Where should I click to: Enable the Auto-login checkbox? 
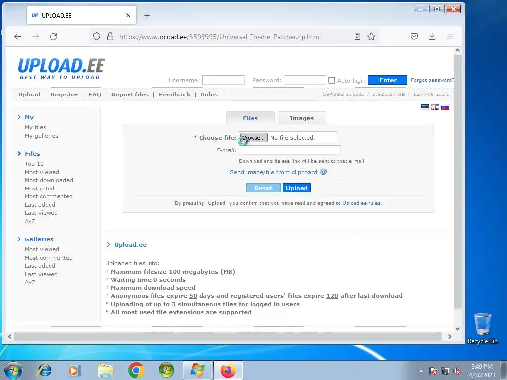pos(331,80)
